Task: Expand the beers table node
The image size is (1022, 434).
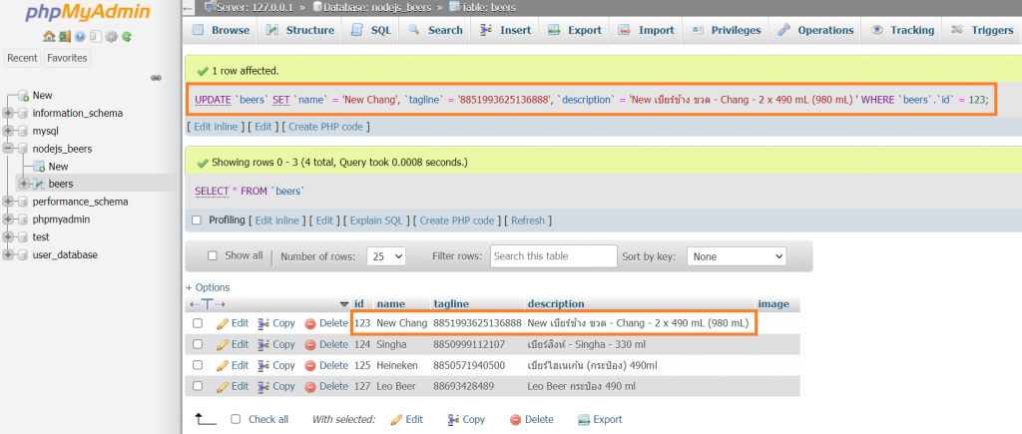Action: coord(24,184)
